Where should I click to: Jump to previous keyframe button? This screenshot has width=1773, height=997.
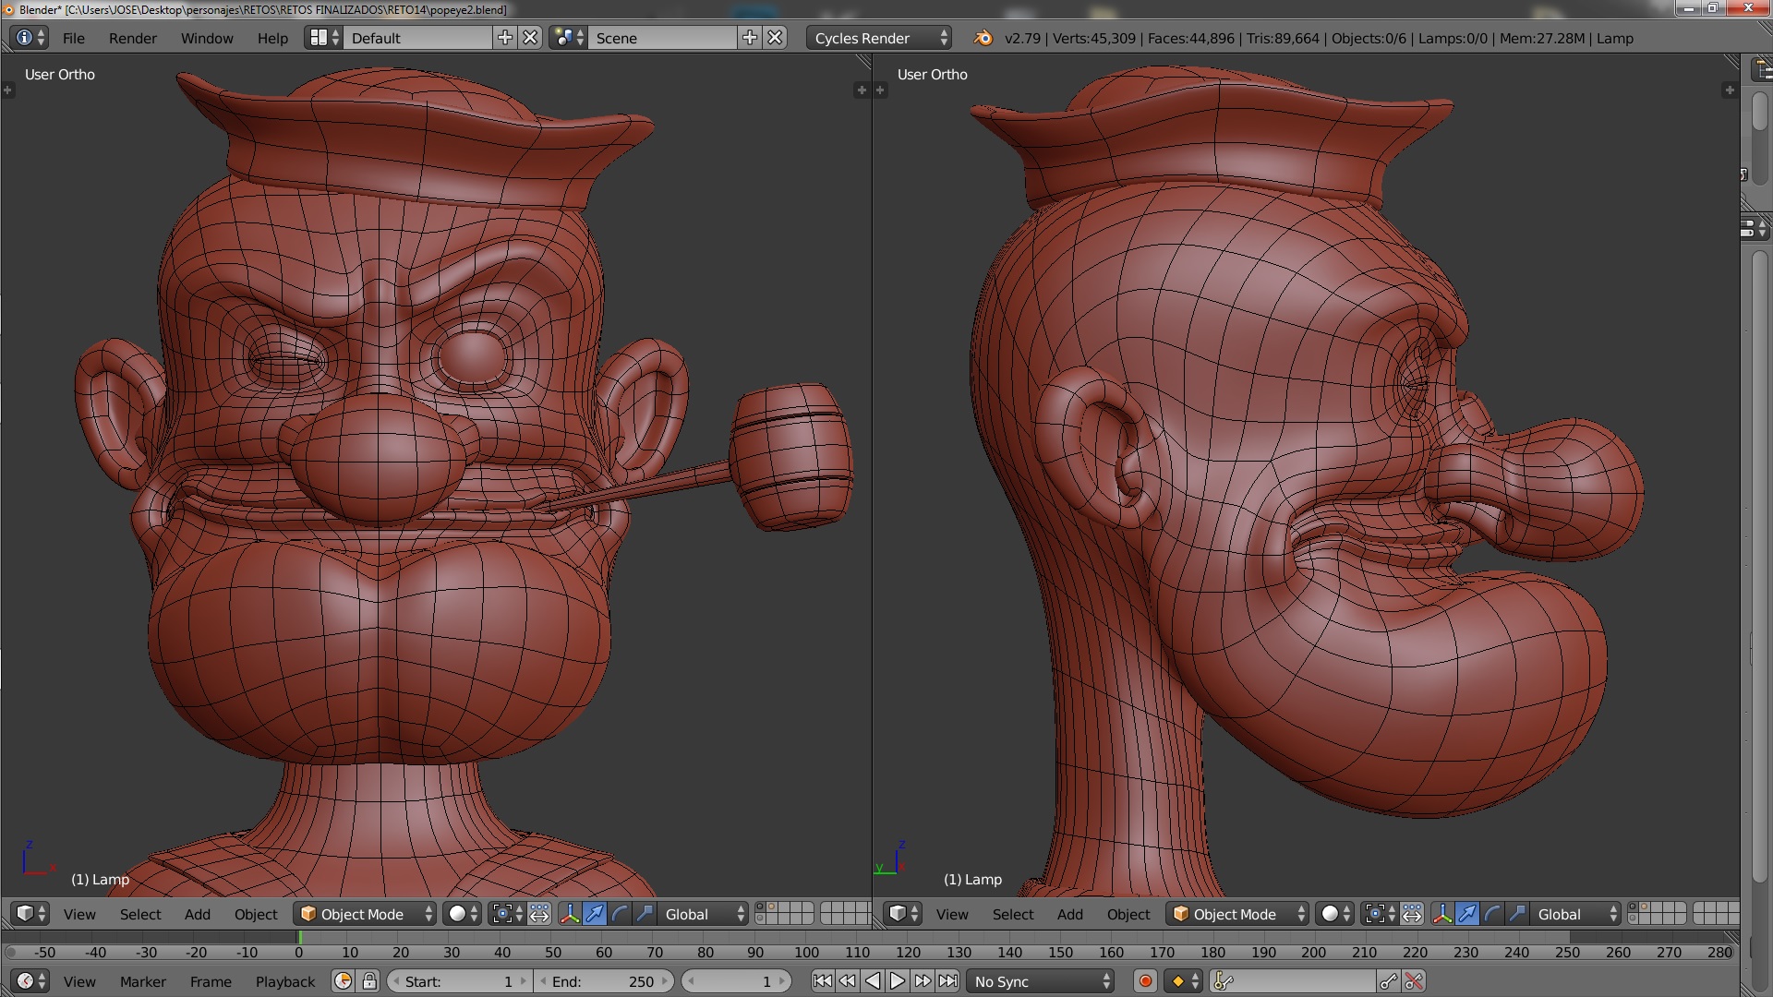847,981
